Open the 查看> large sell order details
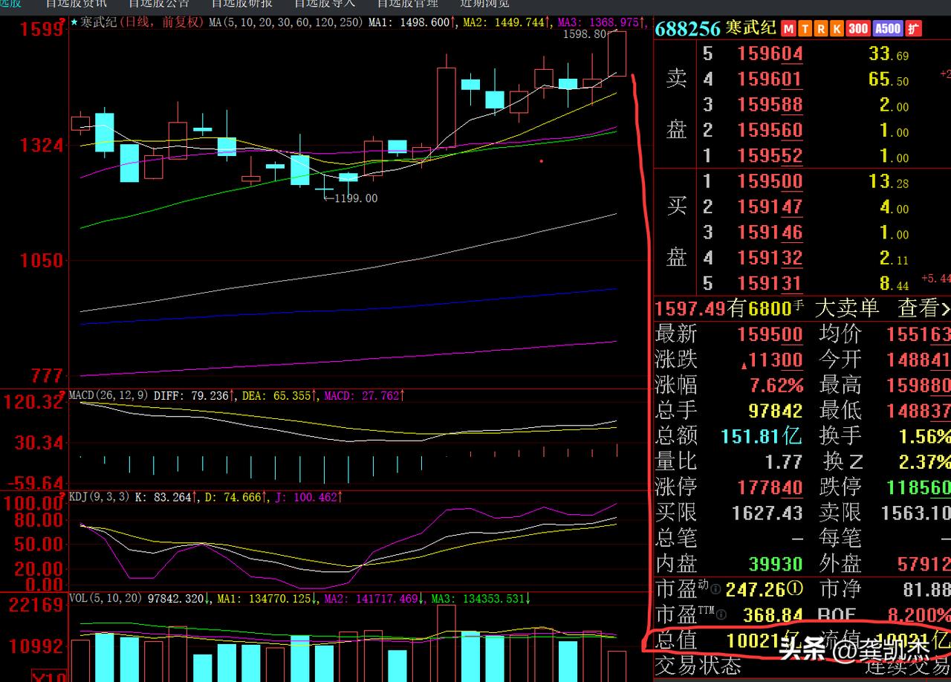Viewport: 951px width, 682px height. tap(924, 308)
